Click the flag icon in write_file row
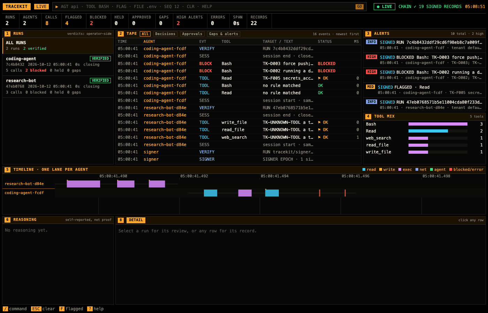 (x=319, y=122)
